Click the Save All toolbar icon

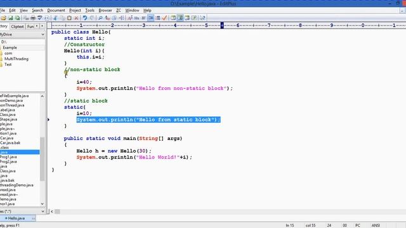pos(17,18)
